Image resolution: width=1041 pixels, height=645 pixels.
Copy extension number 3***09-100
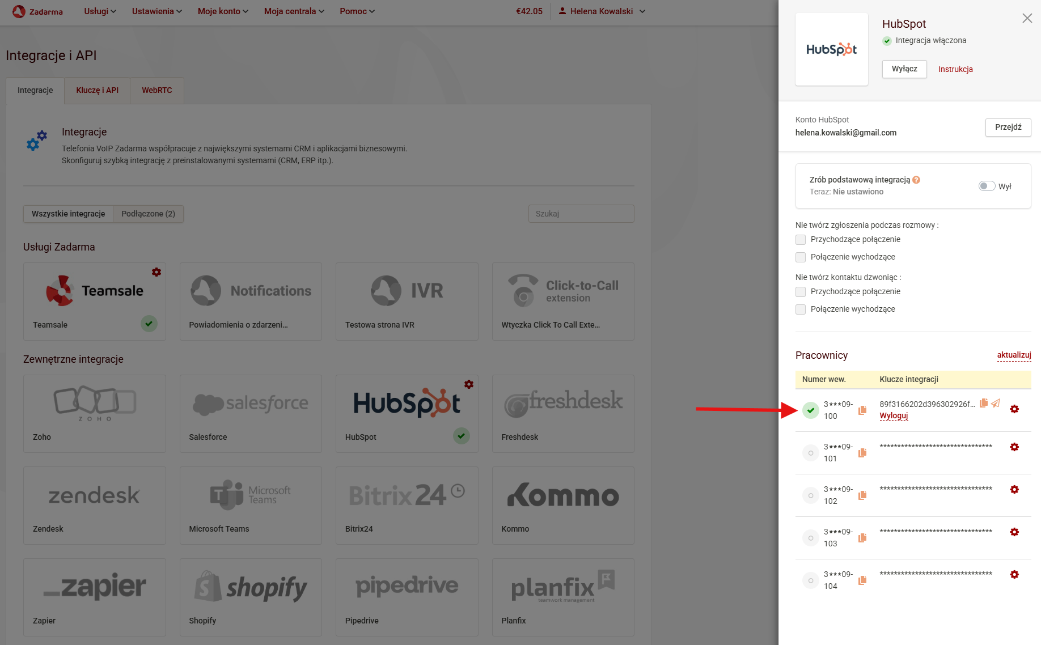click(x=862, y=410)
